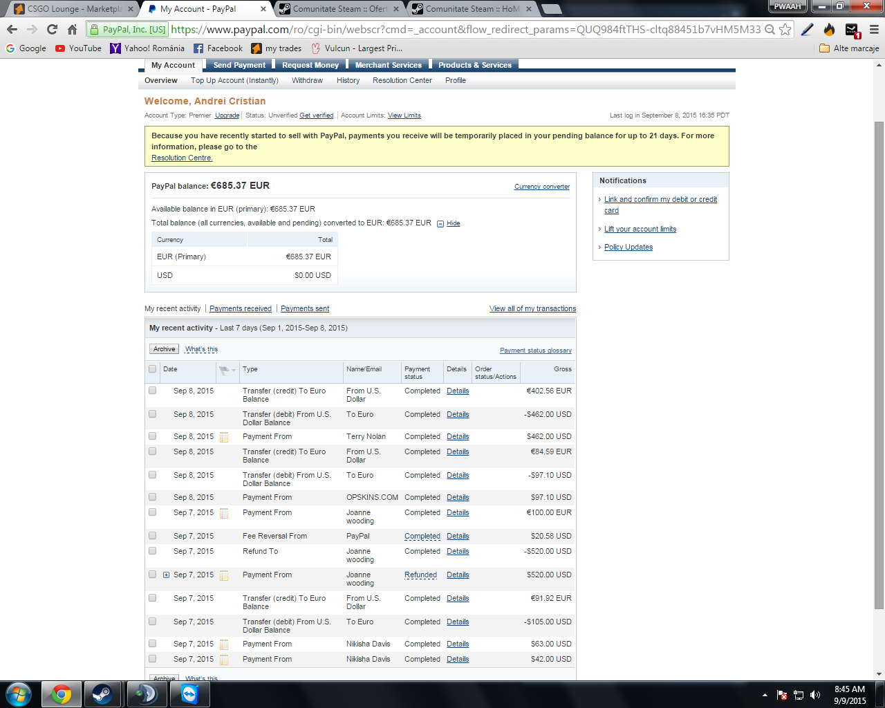Open Steam from the Windows taskbar
This screenshot has height=708, width=885.
pyautogui.click(x=103, y=694)
